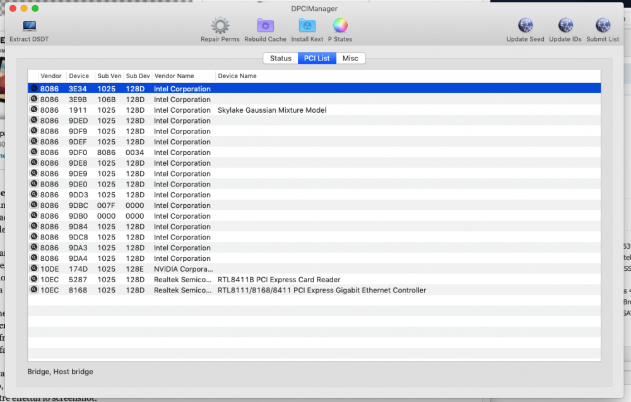Image resolution: width=631 pixels, height=402 pixels.
Task: Select the NVIDIA Corpora... vendor cell
Action: 183,269
